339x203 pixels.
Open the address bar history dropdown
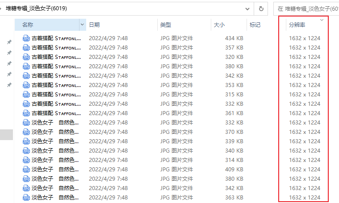247,9
